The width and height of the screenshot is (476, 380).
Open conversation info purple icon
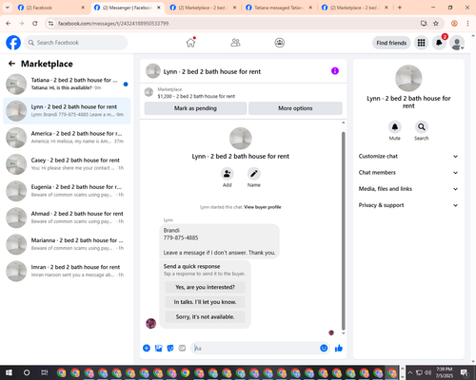tap(335, 71)
